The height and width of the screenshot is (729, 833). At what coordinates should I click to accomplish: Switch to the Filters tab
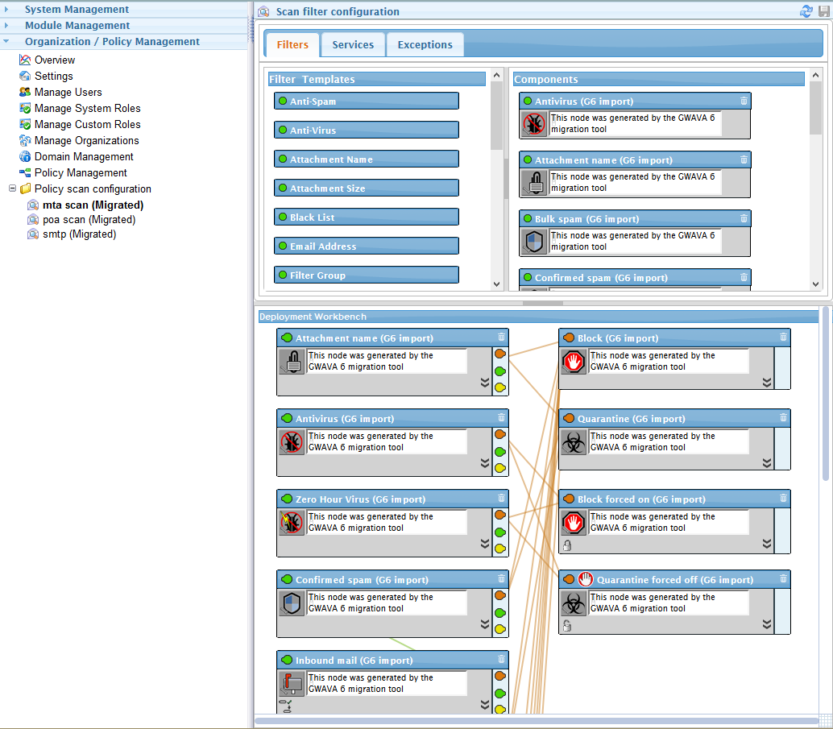292,44
